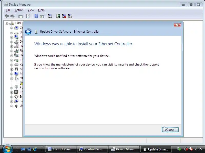Select the Other devices question-mark icon

coord(17,78)
